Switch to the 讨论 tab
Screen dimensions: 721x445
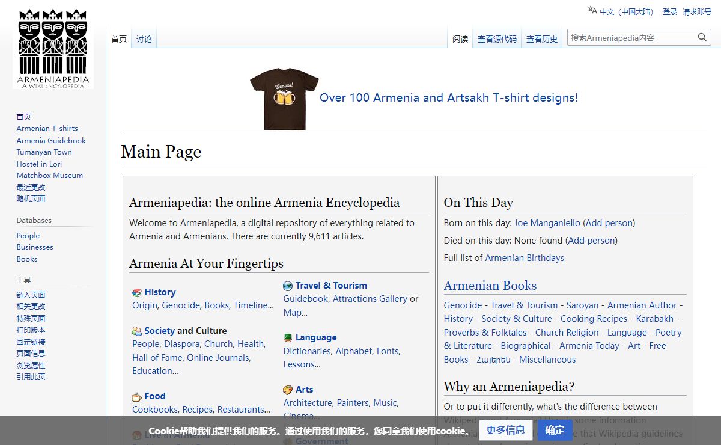point(144,39)
